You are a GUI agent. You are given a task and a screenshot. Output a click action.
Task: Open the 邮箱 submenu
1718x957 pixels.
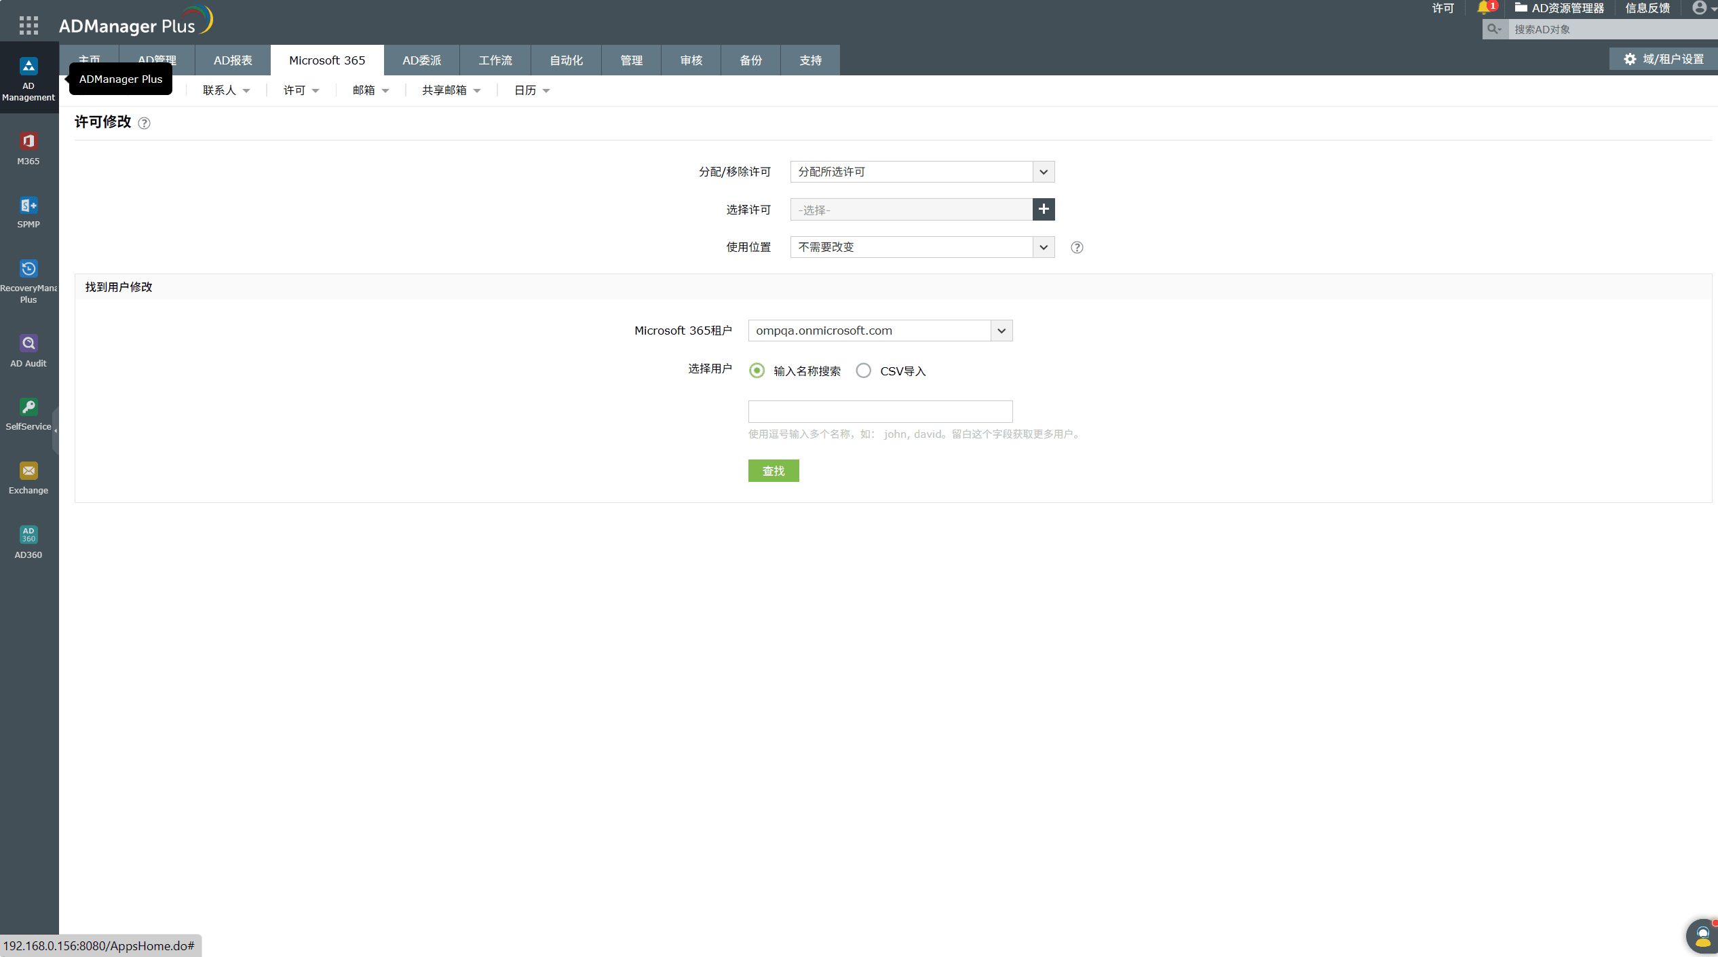370,90
